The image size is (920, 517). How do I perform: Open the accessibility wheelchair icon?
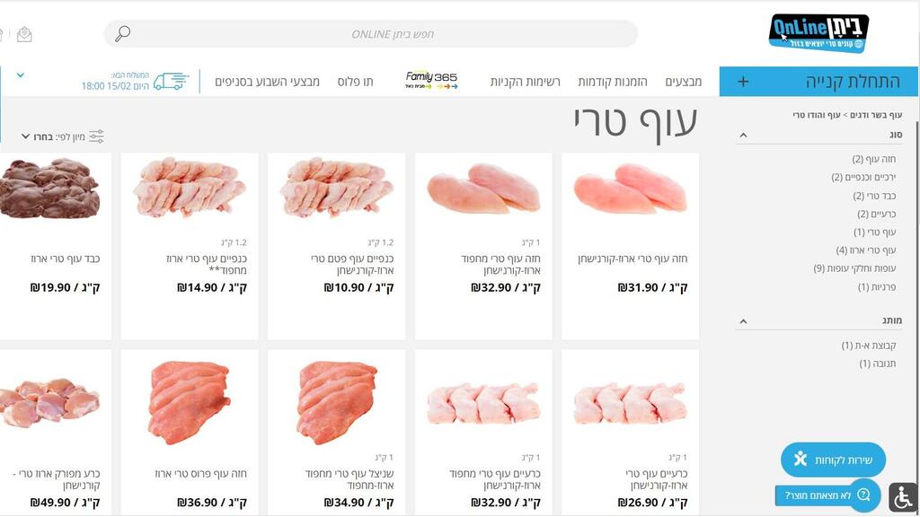pos(903,497)
